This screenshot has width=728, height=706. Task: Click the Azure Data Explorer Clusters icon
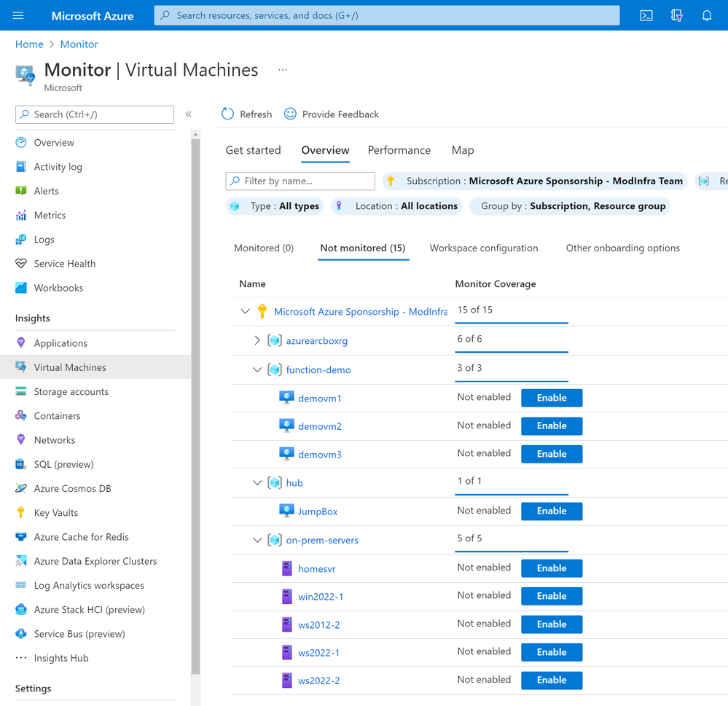click(21, 561)
